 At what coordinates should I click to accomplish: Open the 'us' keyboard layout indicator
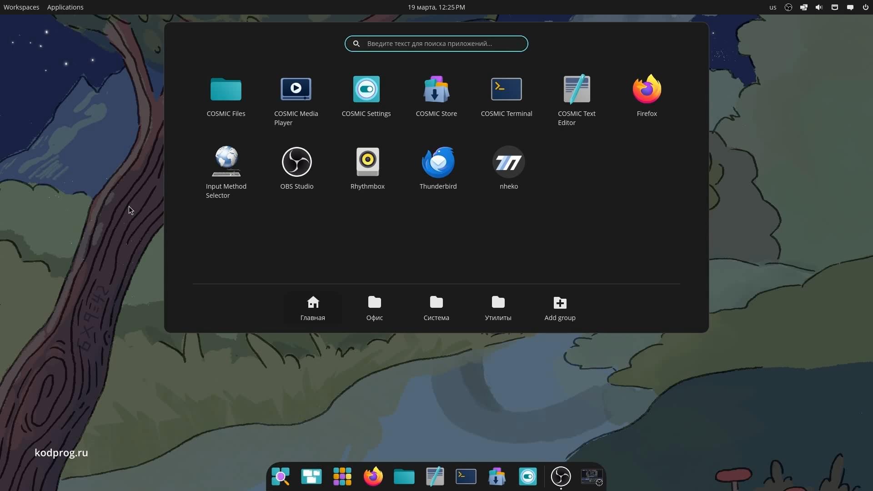click(x=773, y=7)
